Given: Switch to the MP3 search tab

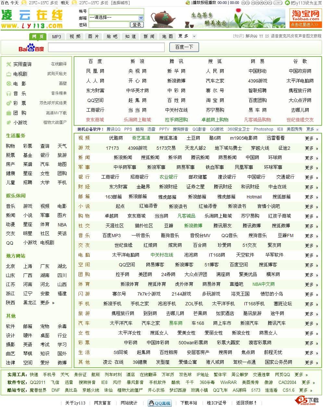Looking at the screenshot, I should (x=56, y=36).
